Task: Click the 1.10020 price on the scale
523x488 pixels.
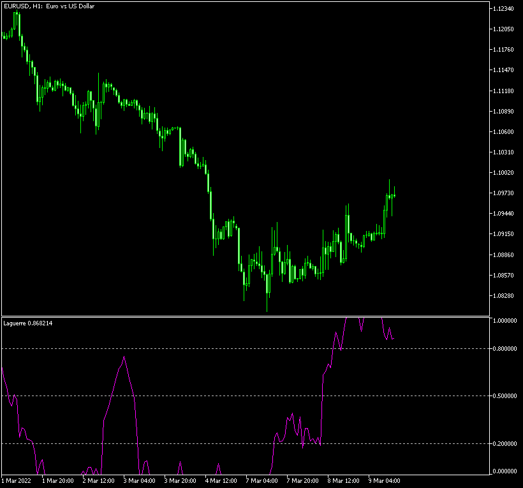Action: (503, 172)
